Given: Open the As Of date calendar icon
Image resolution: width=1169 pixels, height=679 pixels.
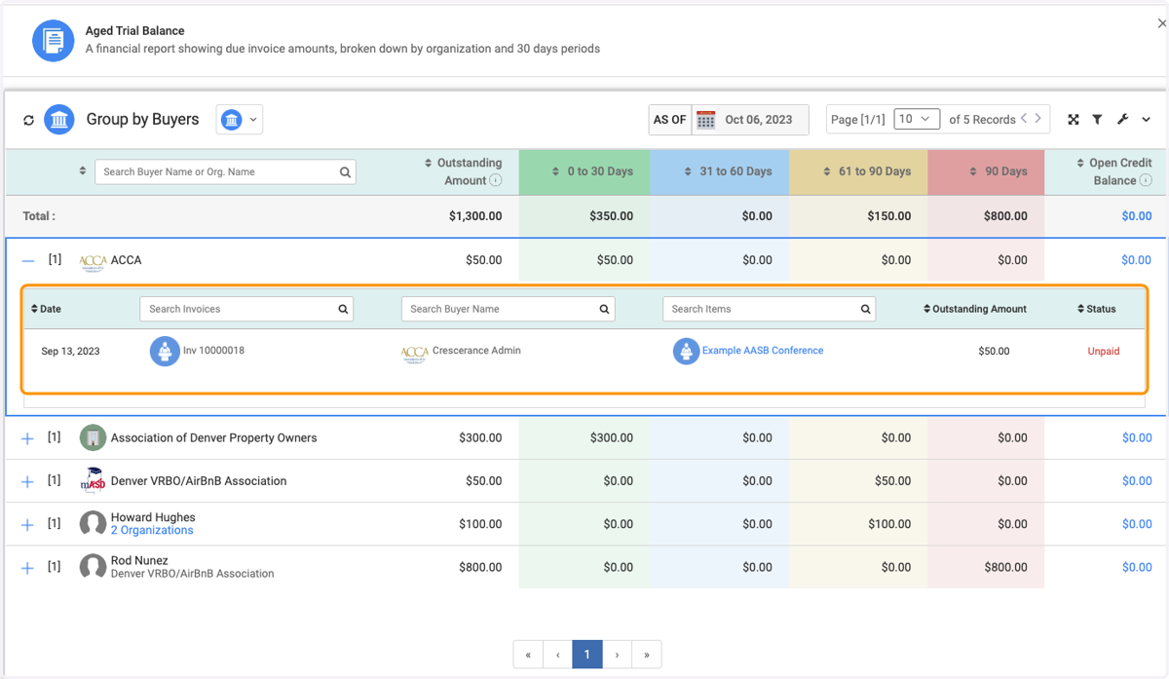Looking at the screenshot, I should click(706, 120).
